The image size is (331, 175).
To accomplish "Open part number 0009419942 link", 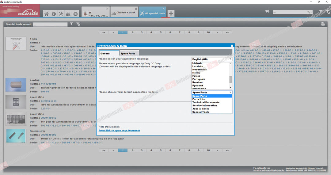I will [x=48, y=118].
